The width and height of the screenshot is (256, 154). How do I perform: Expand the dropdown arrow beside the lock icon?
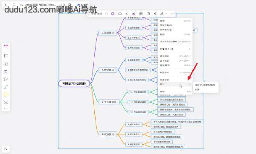(166, 14)
